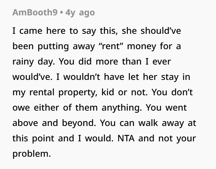Click the abbreviation "NTA" in the comment

click(126, 138)
